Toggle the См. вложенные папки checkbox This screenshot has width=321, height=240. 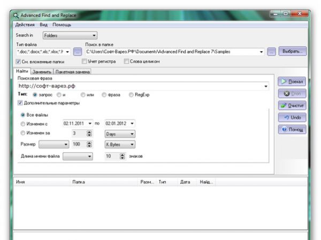pyautogui.click(x=19, y=61)
